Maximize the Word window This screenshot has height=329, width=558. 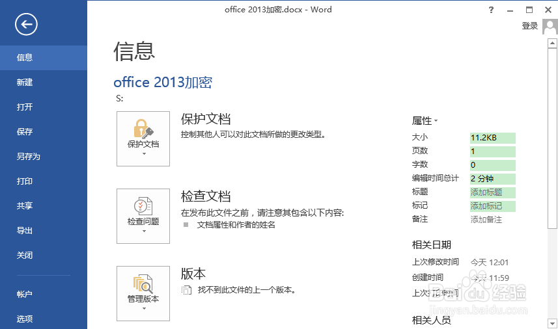coord(529,10)
